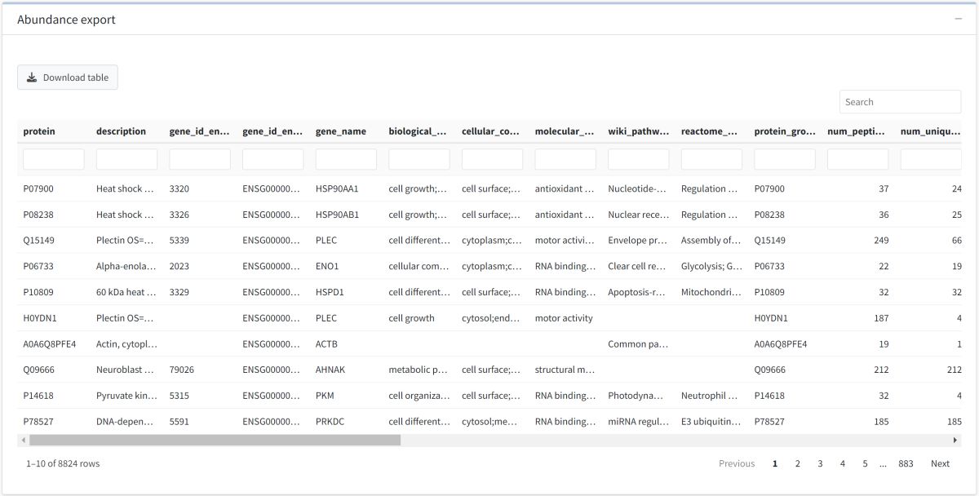Click gene name PKM
This screenshot has width=979, height=496.
tap(325, 396)
